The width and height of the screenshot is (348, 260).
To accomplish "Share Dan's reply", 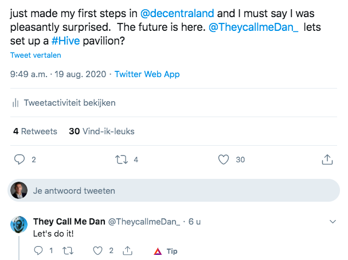I will [128, 250].
